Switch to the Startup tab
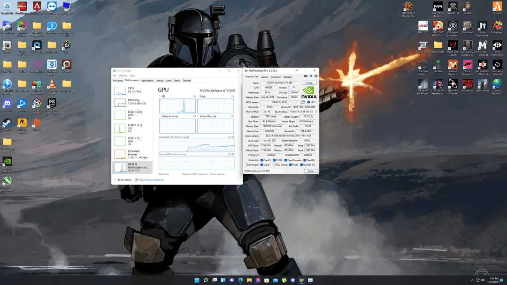Screen dimensions: 507x285 click(x=160, y=81)
